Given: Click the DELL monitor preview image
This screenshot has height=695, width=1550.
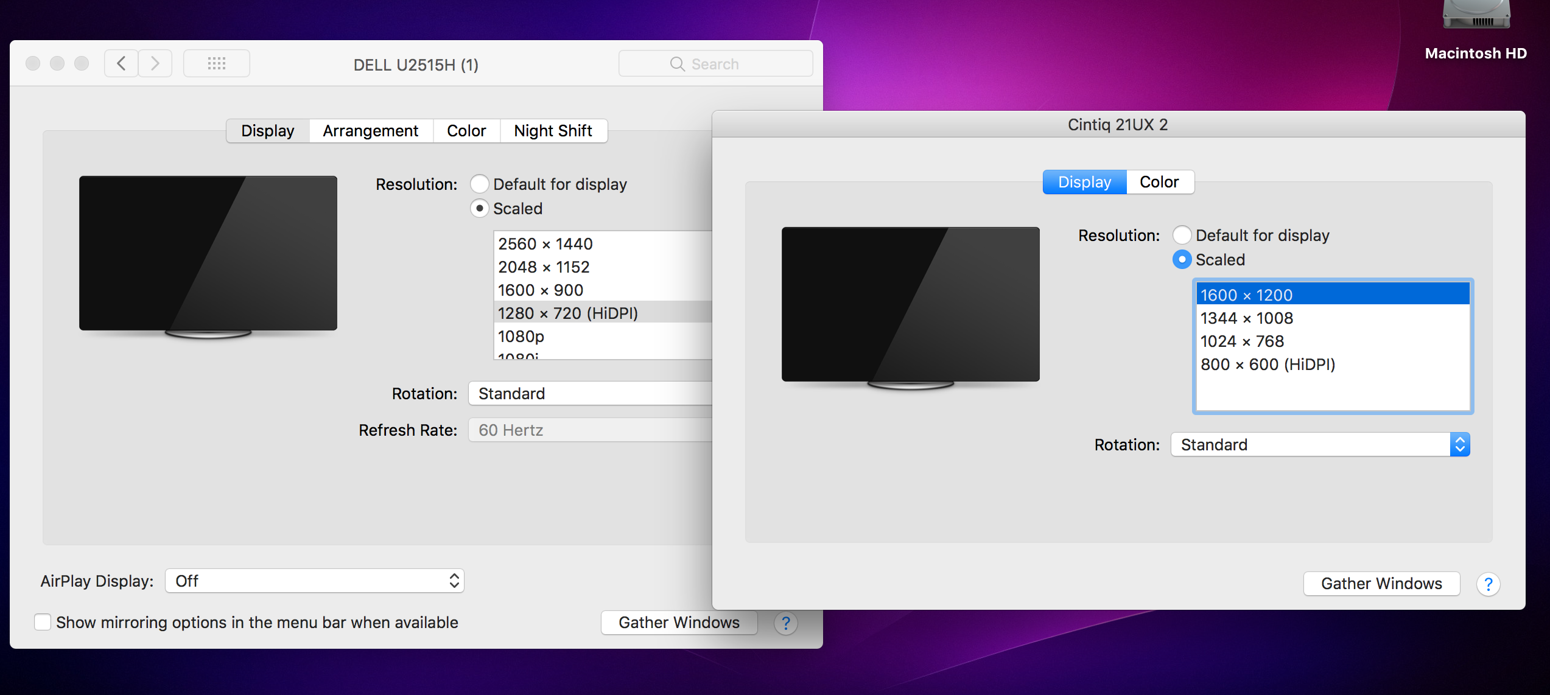Looking at the screenshot, I should point(208,257).
